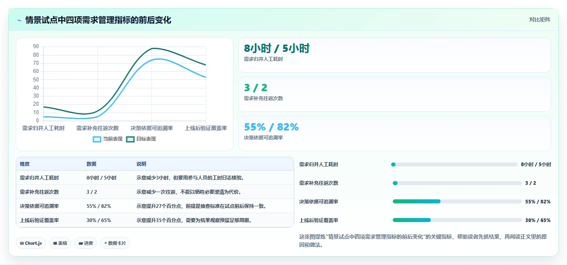Click the 决策依据可追溯率 progress bar
Screen dimensions: 567x265
pos(457,201)
